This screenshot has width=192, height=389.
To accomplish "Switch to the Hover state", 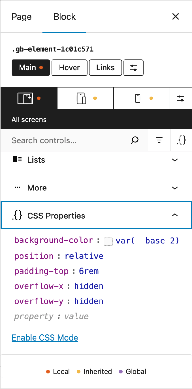I will [69, 68].
